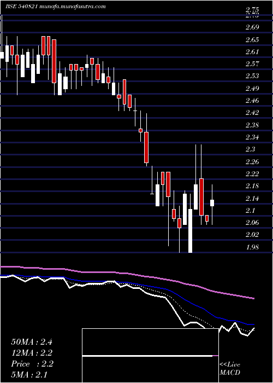Select the 2.26 price axis label
The width and height of the screenshot is (273, 383).
pyautogui.click(x=252, y=162)
